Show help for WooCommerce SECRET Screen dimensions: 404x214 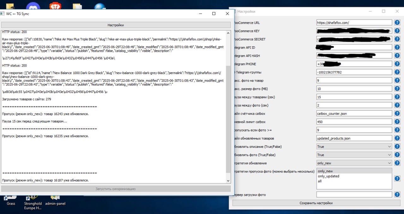[x=397, y=39]
